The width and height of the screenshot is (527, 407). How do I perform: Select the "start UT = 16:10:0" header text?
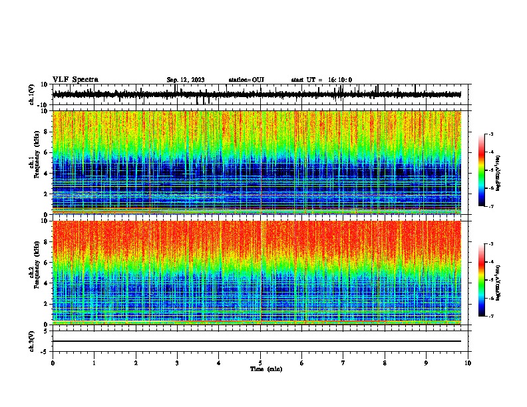pyautogui.click(x=321, y=80)
